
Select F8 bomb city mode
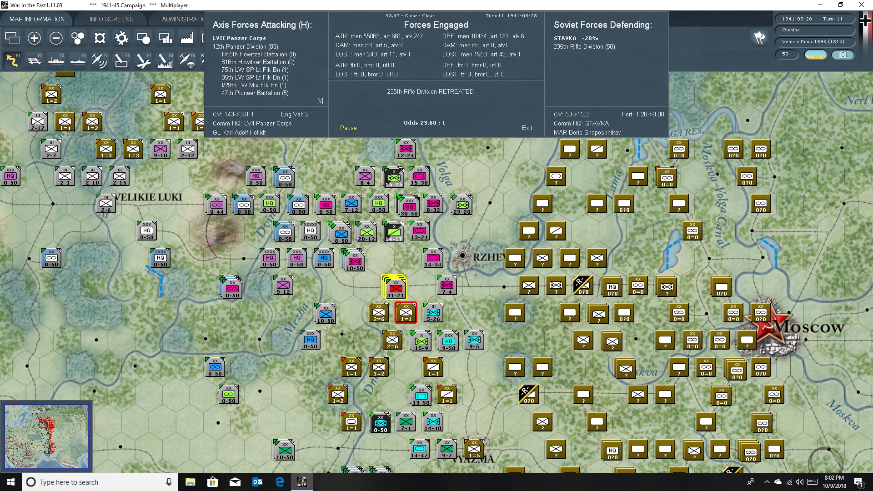tap(165, 60)
